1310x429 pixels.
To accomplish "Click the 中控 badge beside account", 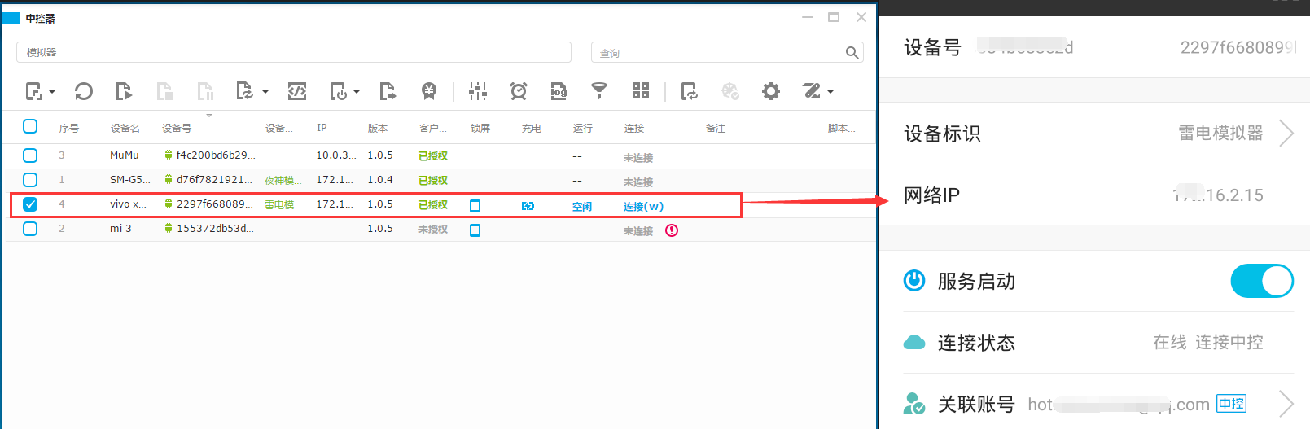I will coord(1231,403).
